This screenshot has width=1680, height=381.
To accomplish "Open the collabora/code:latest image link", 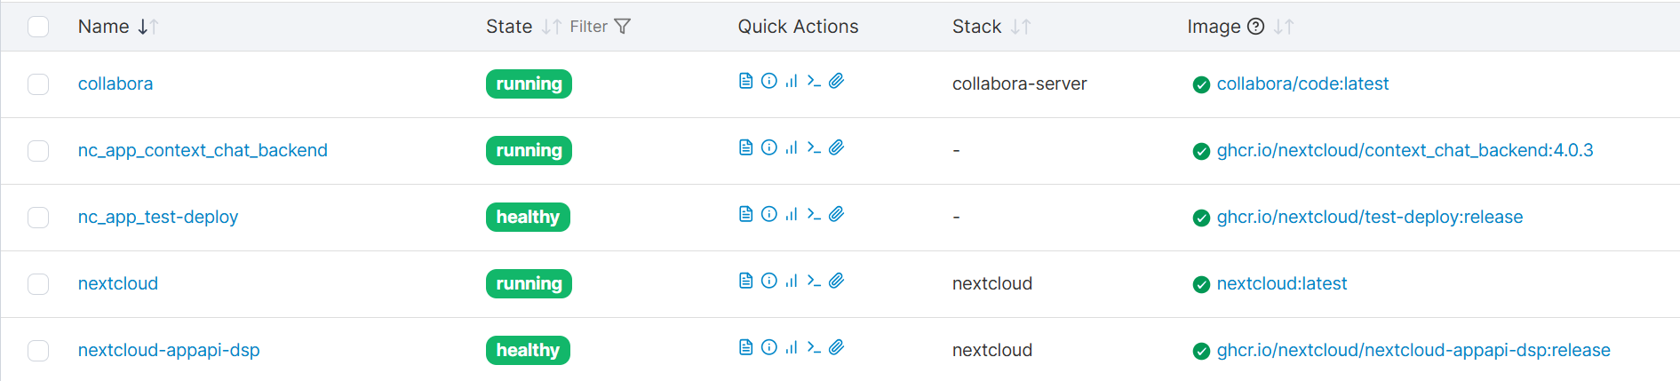I will (x=1302, y=83).
